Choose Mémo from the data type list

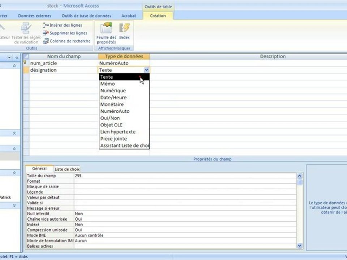point(108,84)
